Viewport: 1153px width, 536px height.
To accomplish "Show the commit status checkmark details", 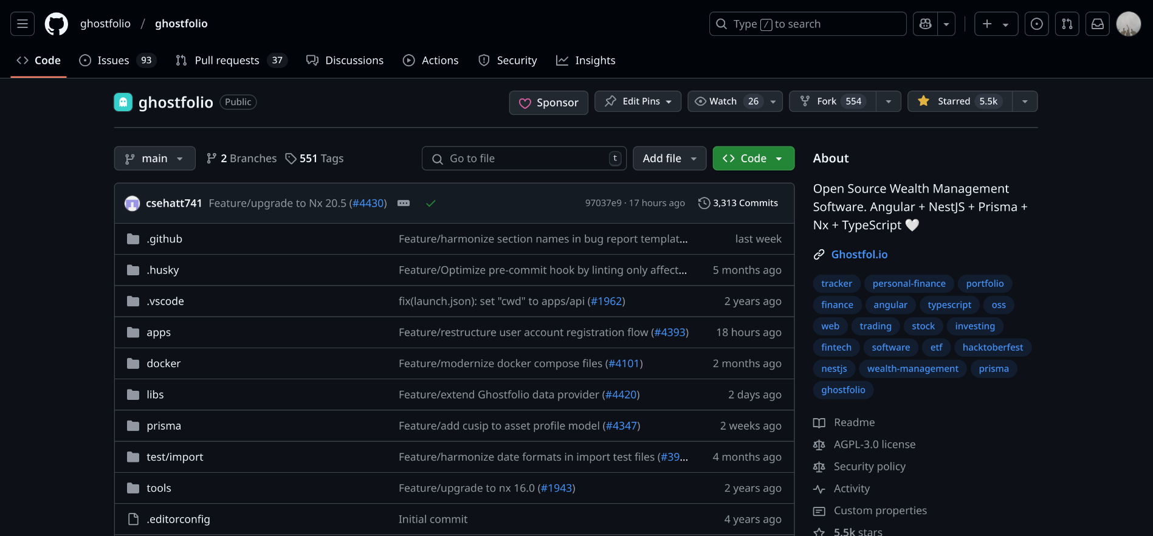I will [x=431, y=203].
